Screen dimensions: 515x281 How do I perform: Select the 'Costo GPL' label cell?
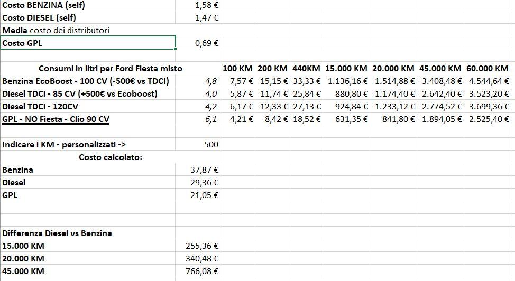(x=88, y=43)
